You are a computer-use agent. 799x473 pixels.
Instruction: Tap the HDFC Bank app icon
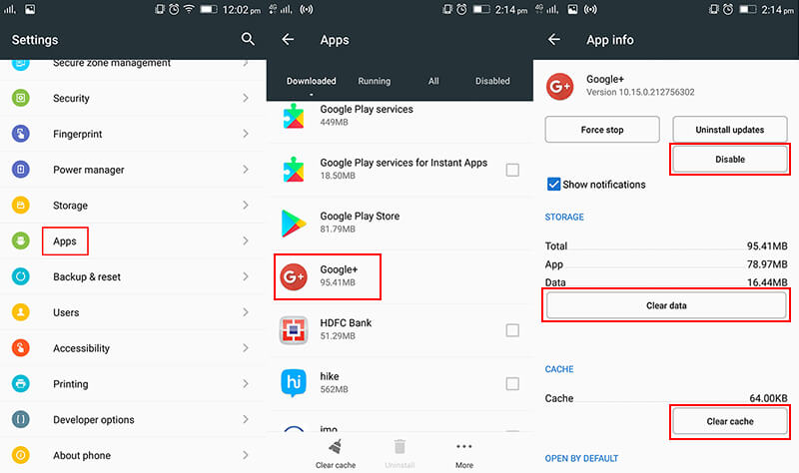click(294, 330)
